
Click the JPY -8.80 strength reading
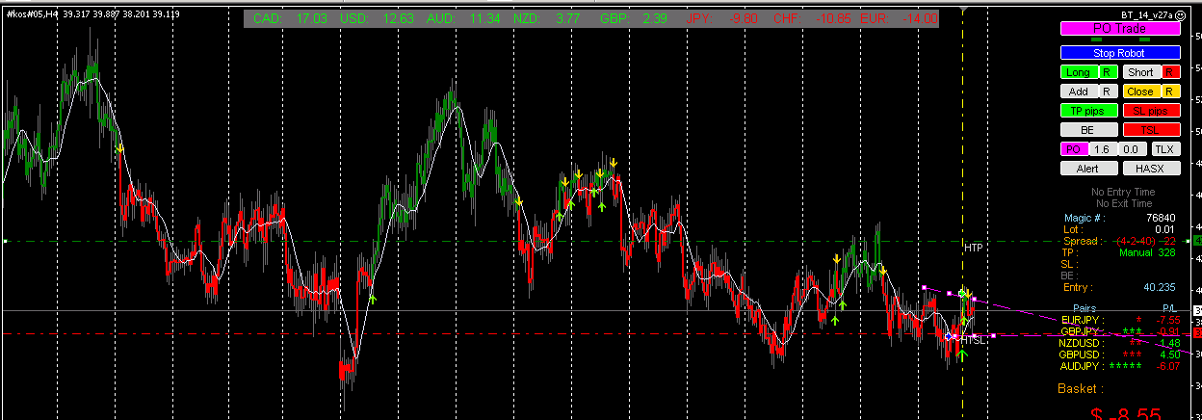point(721,18)
